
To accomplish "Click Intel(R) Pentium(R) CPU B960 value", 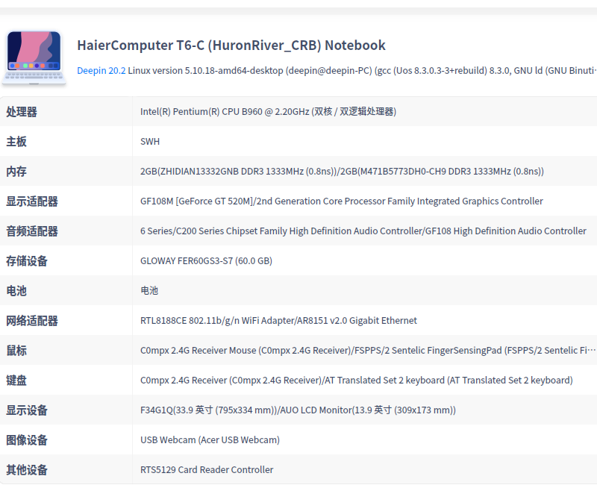I will (268, 111).
